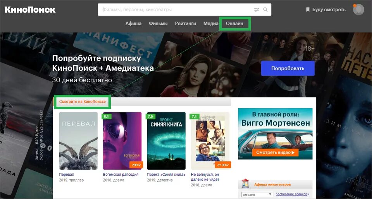Image resolution: width=372 pixels, height=199 pixels.
Task: Click the 2019, триллер caption
Action: pos(71,180)
